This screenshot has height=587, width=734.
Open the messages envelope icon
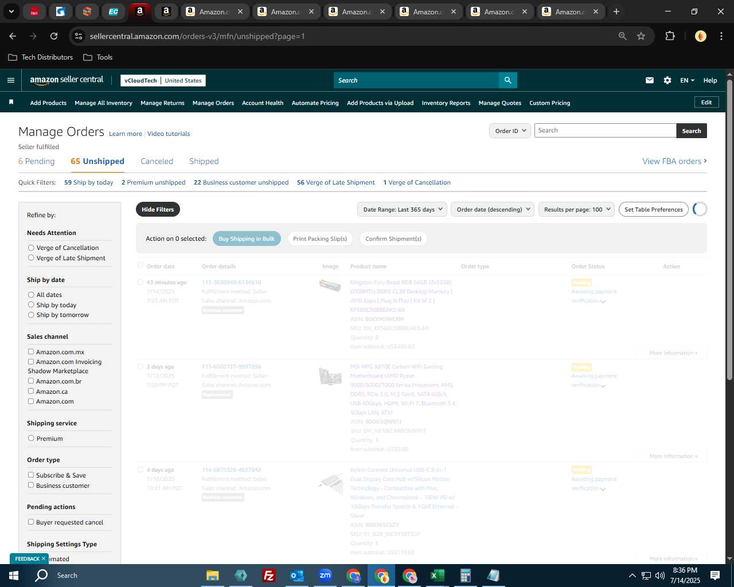pyautogui.click(x=649, y=80)
